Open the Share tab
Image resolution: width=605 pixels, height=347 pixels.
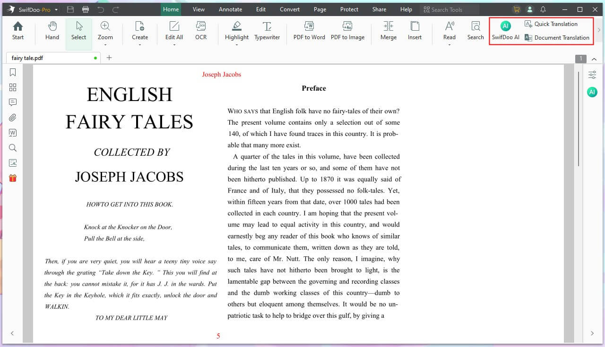tap(379, 9)
